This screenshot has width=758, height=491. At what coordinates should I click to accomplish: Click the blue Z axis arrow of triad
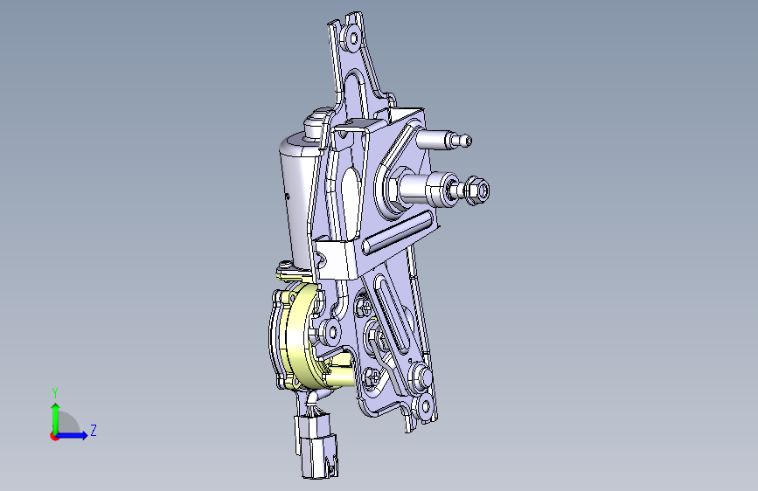click(73, 435)
